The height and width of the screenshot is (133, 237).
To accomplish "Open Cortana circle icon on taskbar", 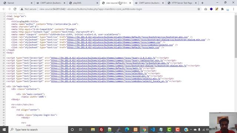I will coord(72,130).
